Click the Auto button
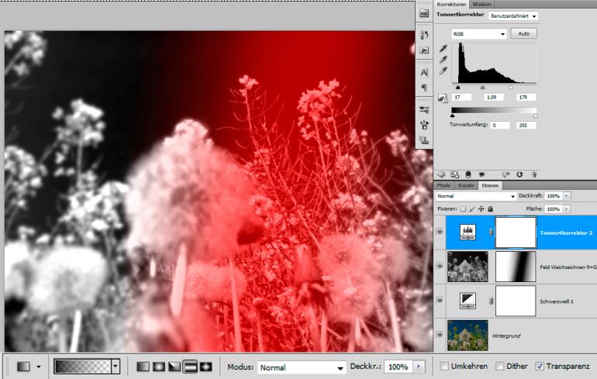This screenshot has width=597, height=379. coord(524,33)
